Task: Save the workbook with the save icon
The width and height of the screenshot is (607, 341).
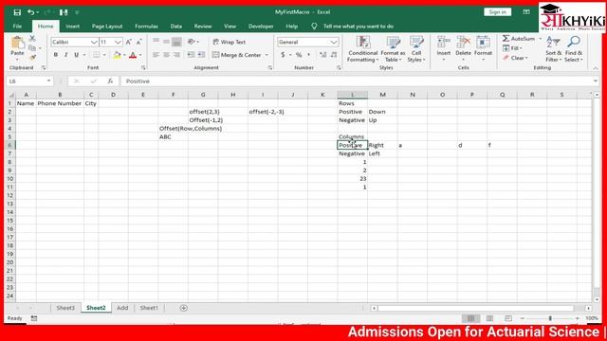Action: (17, 12)
